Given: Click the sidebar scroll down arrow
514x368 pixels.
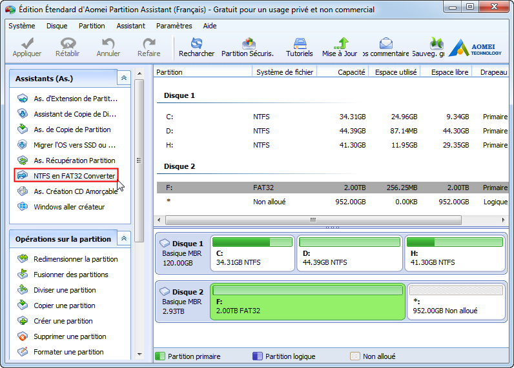Looking at the screenshot, I should (139, 354).
